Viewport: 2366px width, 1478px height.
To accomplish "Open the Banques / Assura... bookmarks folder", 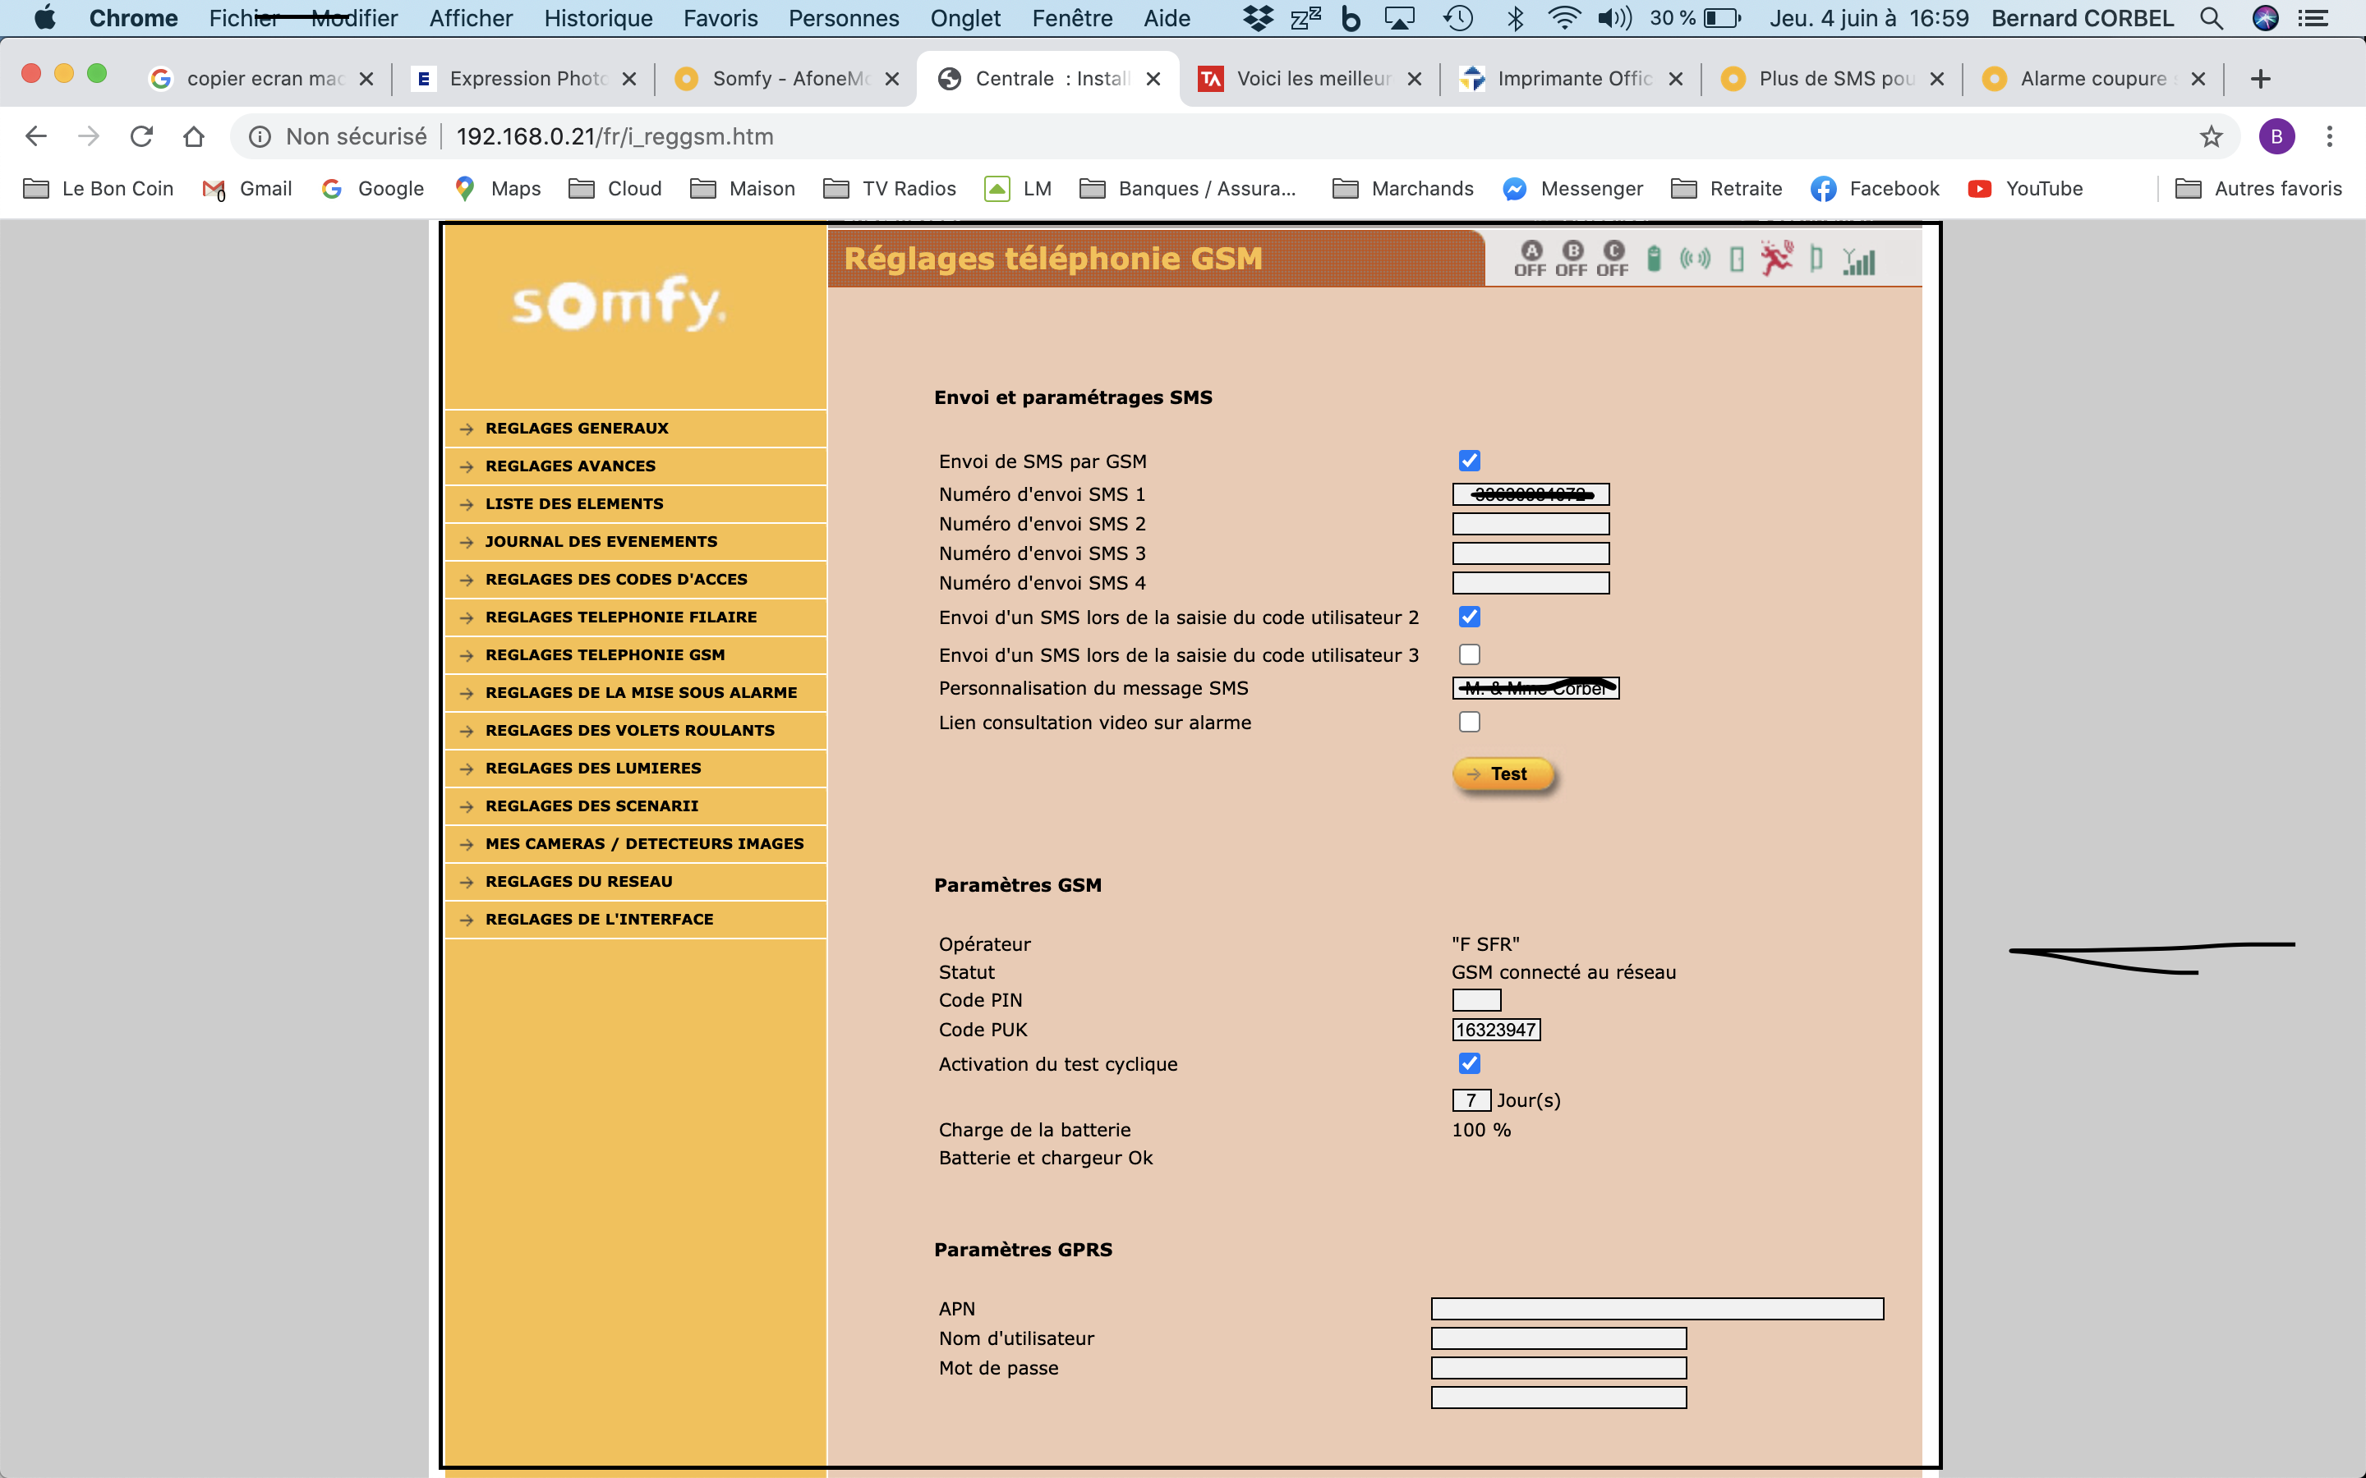I will click(1188, 189).
